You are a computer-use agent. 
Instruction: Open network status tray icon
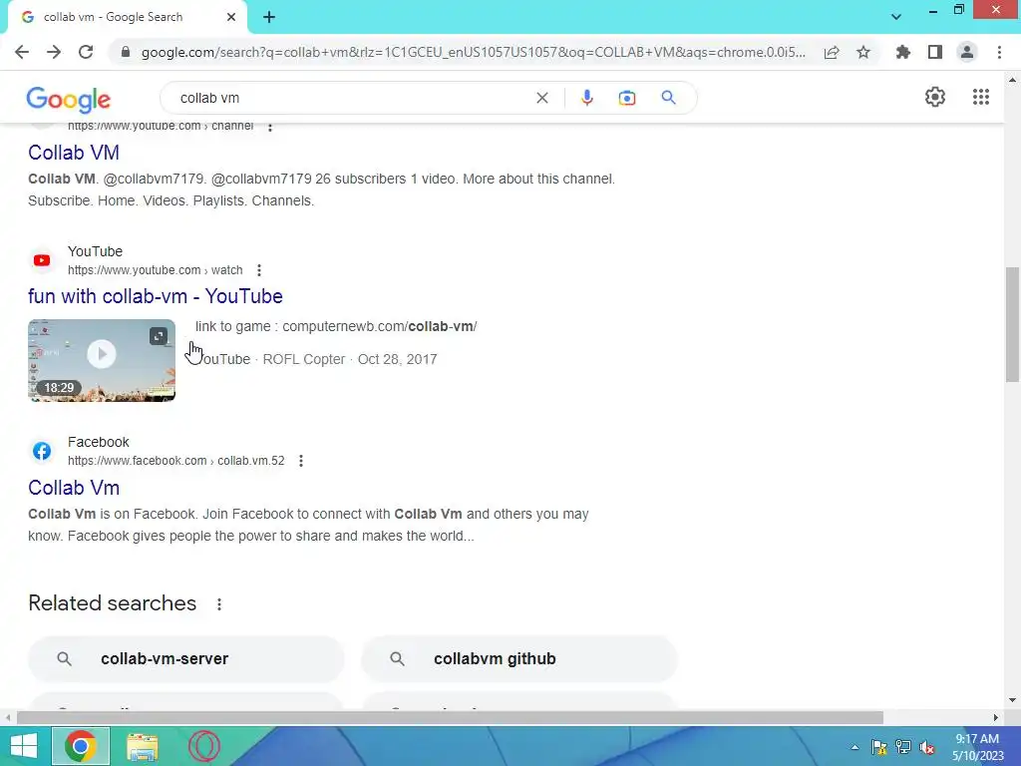[903, 747]
